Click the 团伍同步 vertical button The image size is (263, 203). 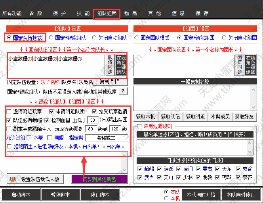click(x=240, y=65)
